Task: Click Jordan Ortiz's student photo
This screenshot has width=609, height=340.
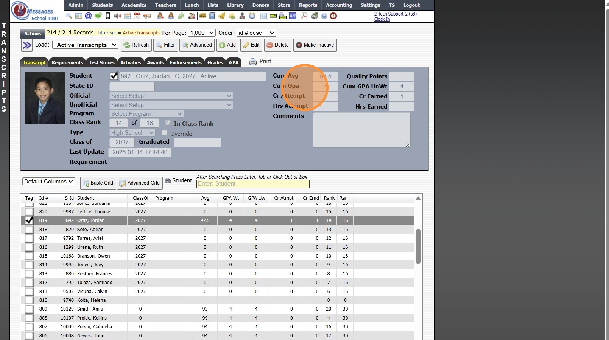Action: 45,98
